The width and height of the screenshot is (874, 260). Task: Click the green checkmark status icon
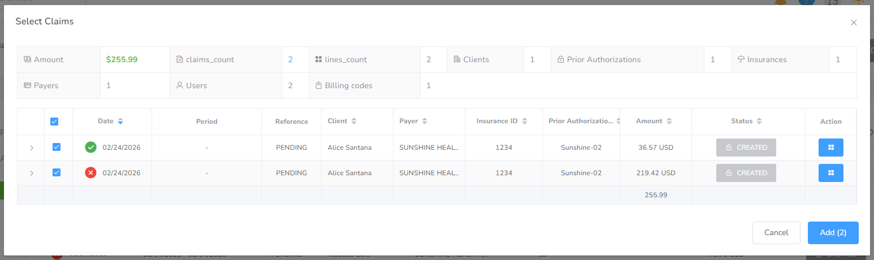[x=90, y=148]
